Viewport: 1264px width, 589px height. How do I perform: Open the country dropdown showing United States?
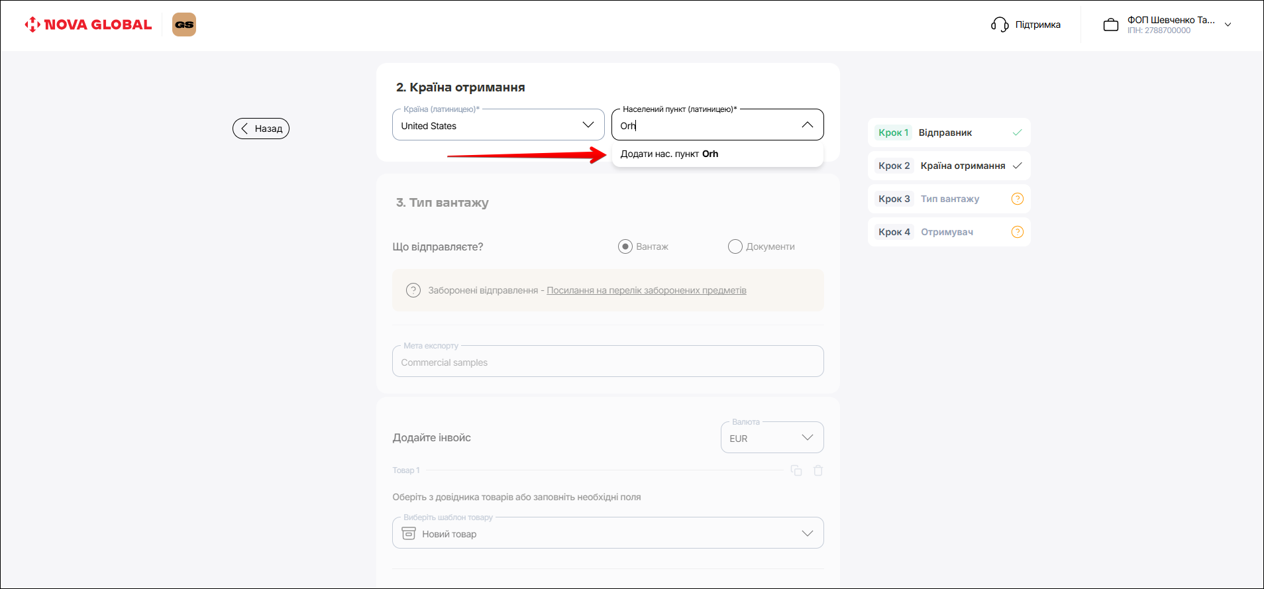(x=498, y=125)
